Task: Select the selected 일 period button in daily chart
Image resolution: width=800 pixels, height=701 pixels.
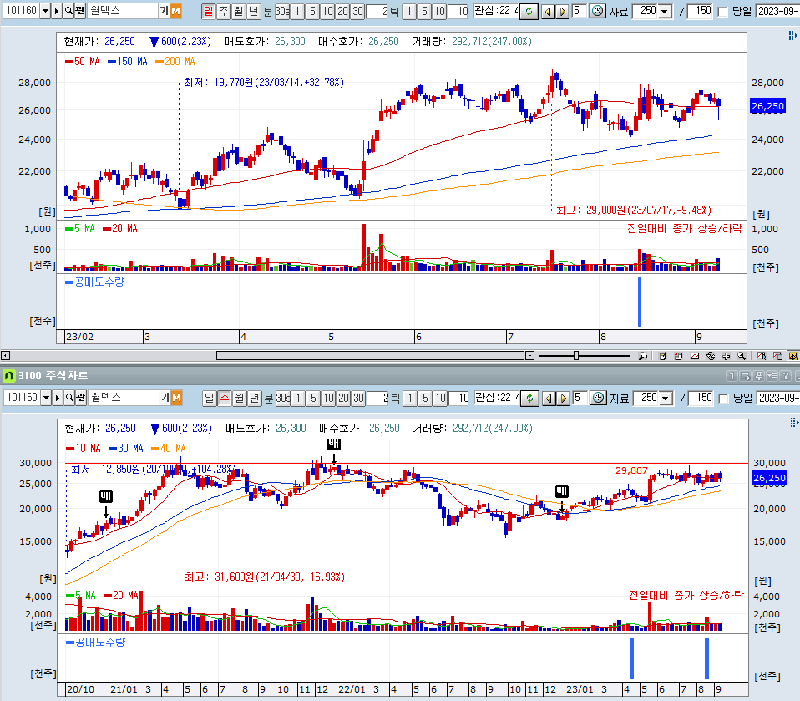Action: tap(208, 11)
